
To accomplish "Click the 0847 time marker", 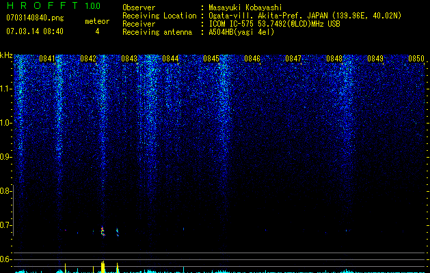I will (293, 59).
